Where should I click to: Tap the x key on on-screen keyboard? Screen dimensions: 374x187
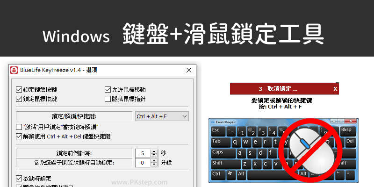click(x=257, y=165)
